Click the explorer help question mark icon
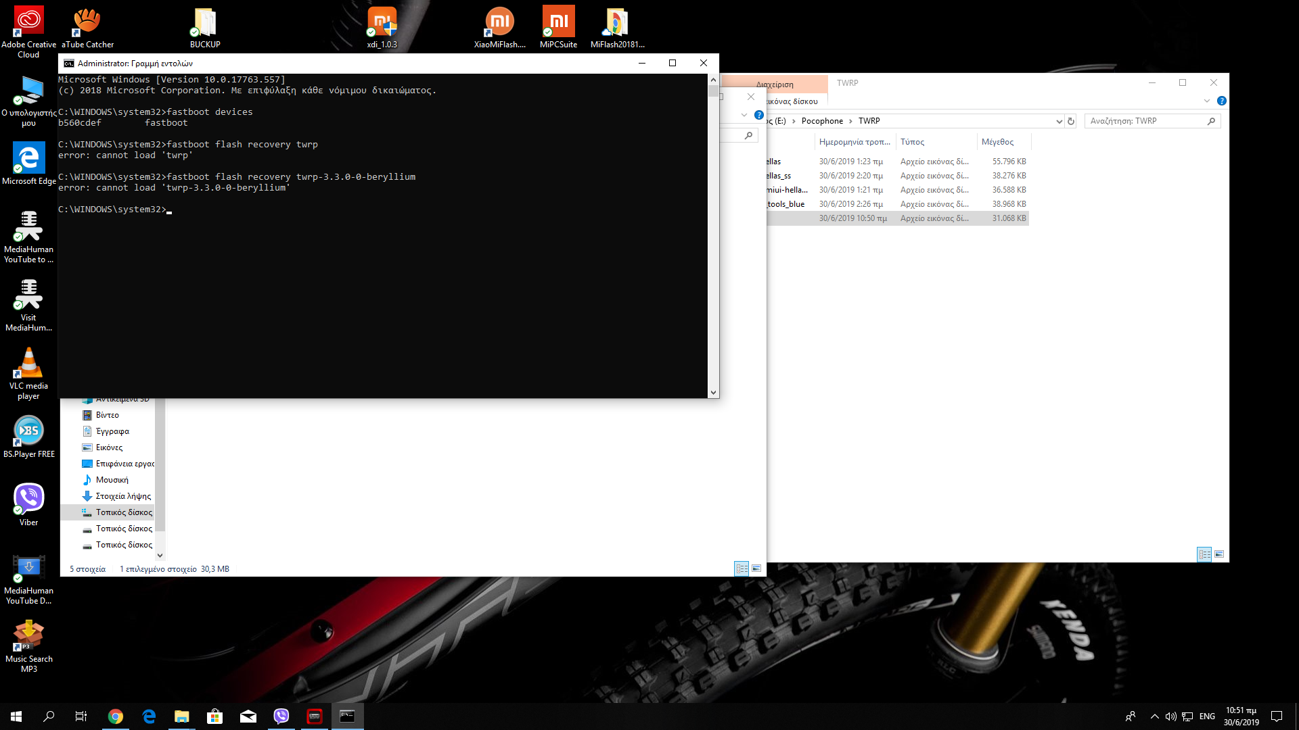Viewport: 1299px width, 730px height. [x=1221, y=101]
